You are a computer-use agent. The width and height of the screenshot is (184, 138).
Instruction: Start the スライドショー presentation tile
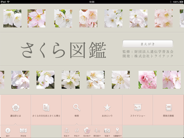pyautogui.click(x=138, y=110)
